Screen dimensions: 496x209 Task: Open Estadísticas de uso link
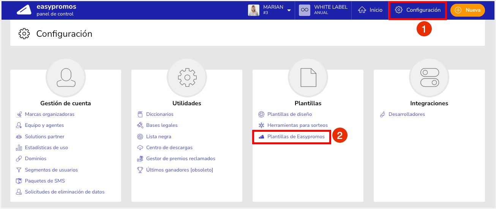[x=46, y=148]
